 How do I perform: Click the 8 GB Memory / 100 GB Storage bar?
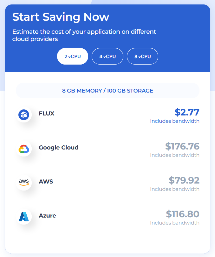107,91
